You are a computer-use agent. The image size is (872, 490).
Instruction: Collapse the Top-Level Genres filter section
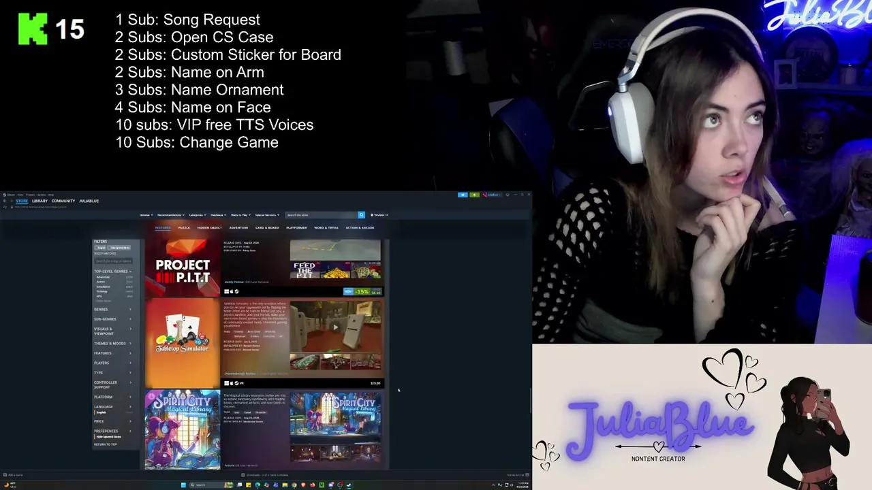(113, 271)
